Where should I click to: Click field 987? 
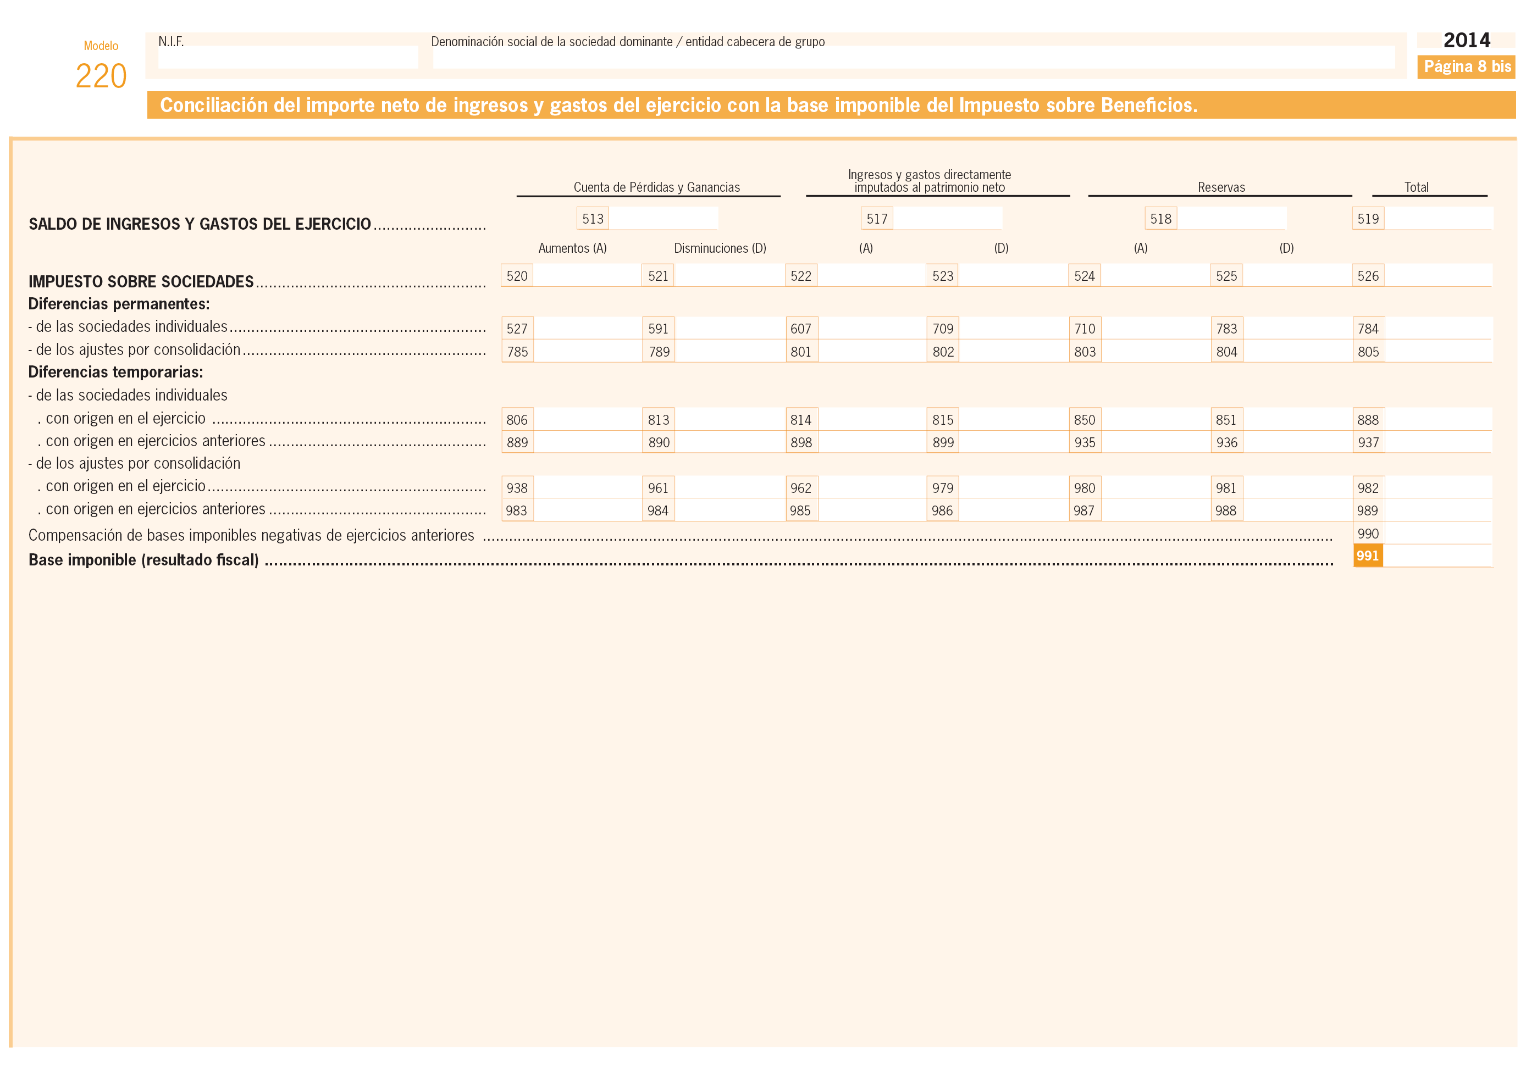click(1156, 510)
